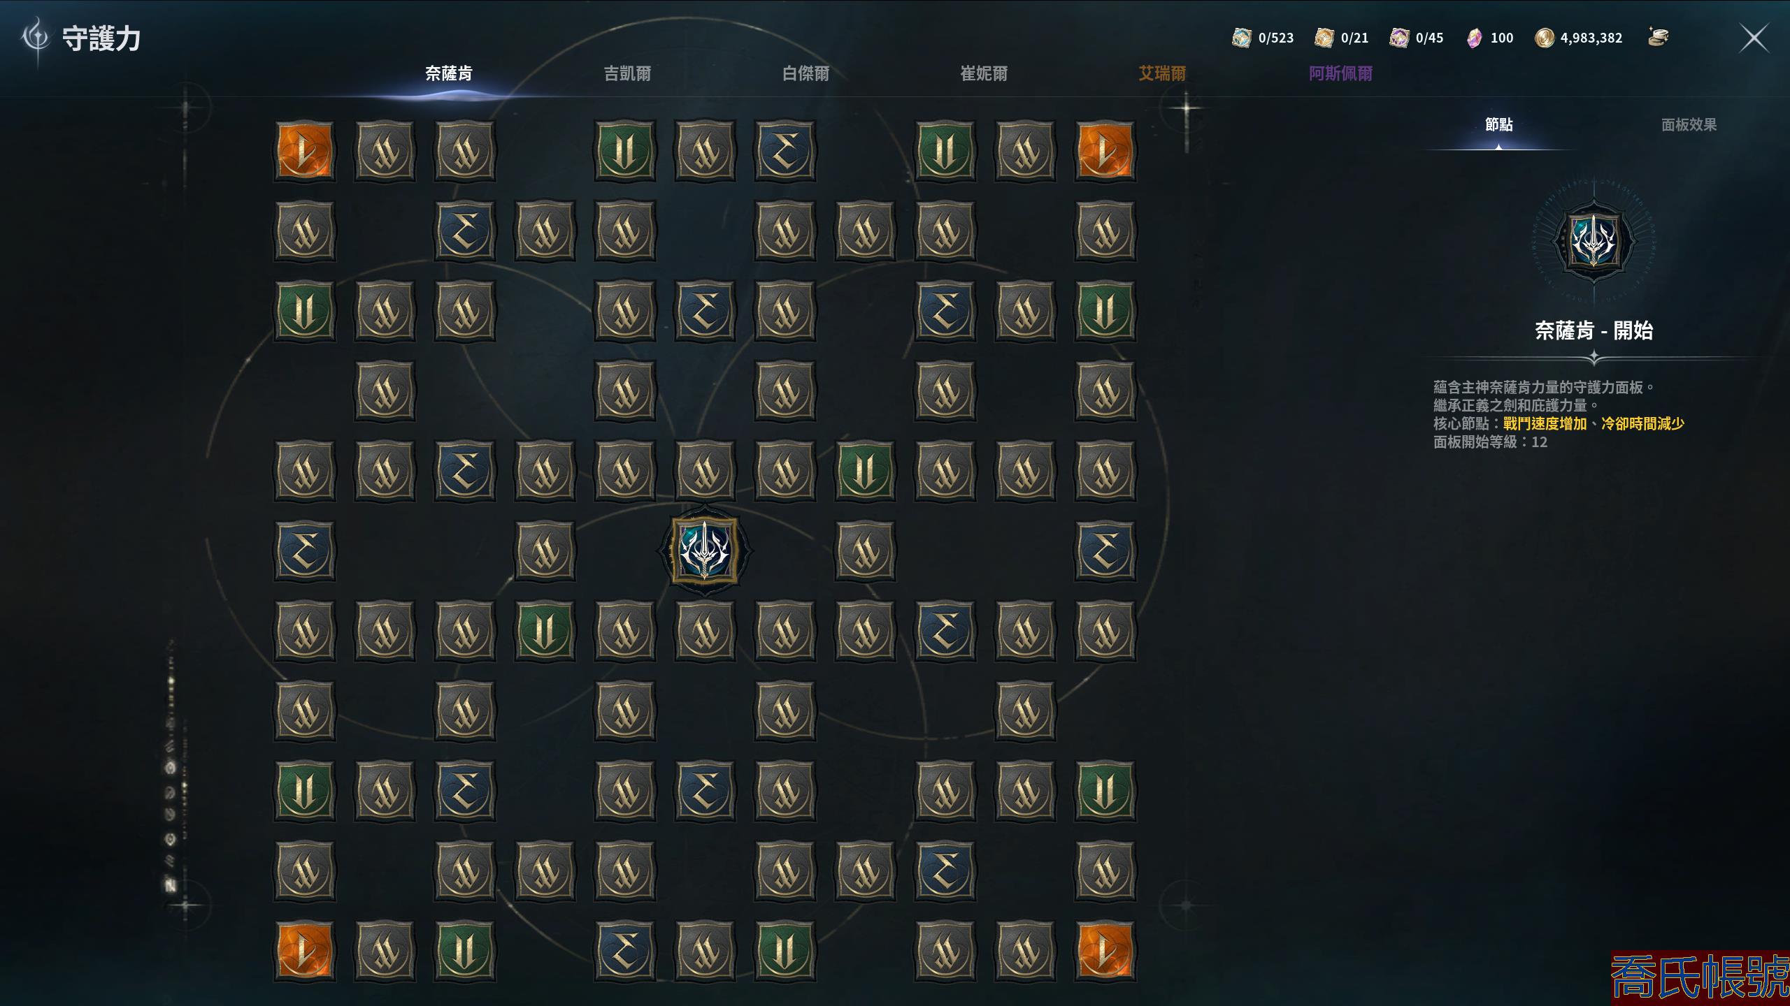The width and height of the screenshot is (1790, 1006).
Task: Click the purple 0/45 currency icon
Action: pos(1398,38)
